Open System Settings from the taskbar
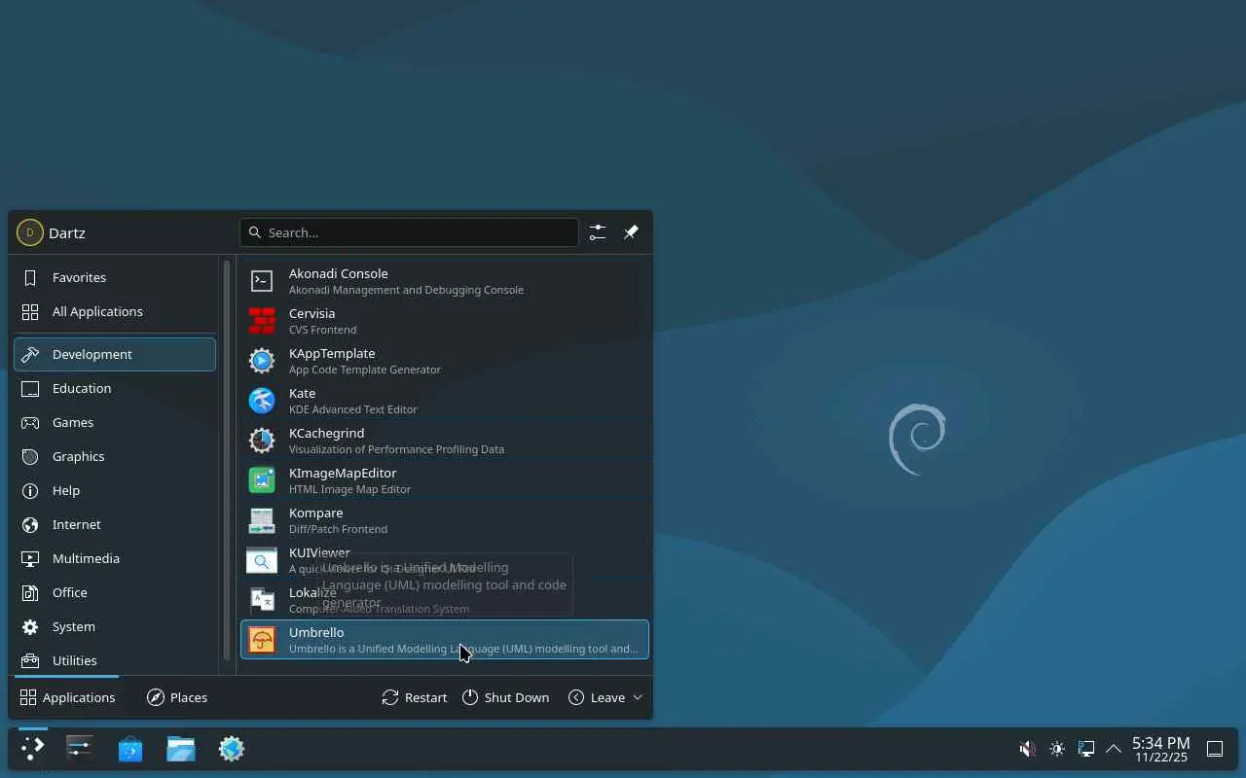Viewport: 1246px width, 778px height. (x=80, y=748)
